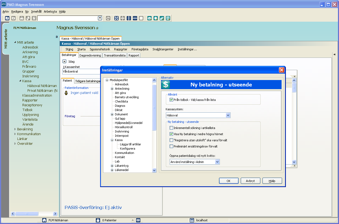Viewport: 339px width, 224px height.
Task: Click the teal people-group toolbar icon
Action: click(162, 18)
